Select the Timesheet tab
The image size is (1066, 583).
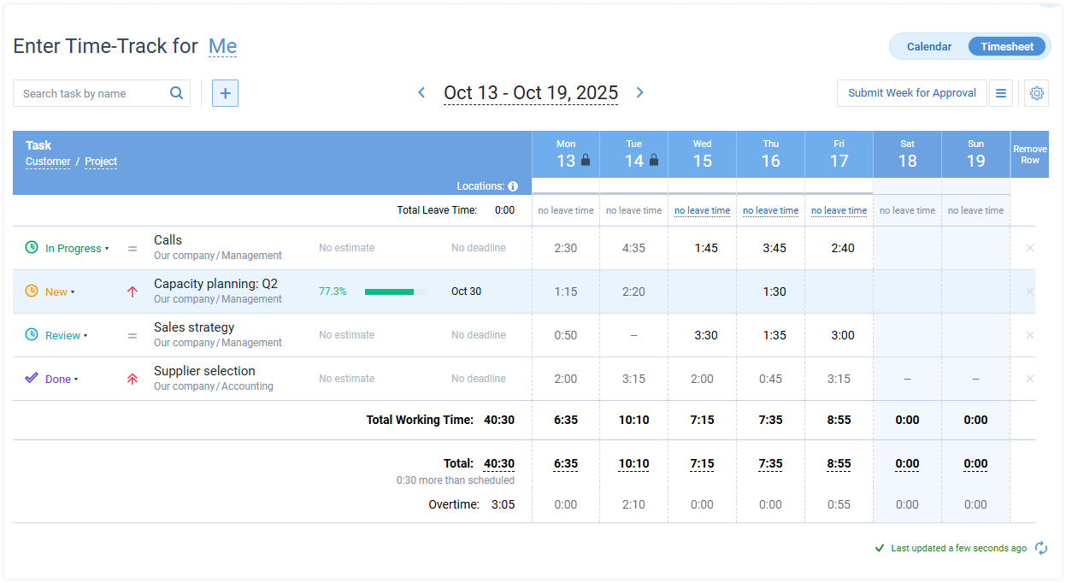pos(1007,46)
